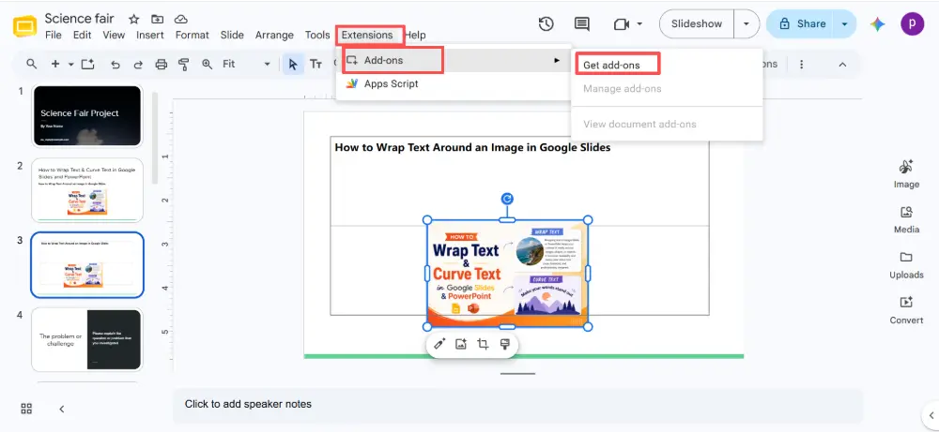
Task: Open the Gemini sparkle assistant
Action: [x=878, y=24]
